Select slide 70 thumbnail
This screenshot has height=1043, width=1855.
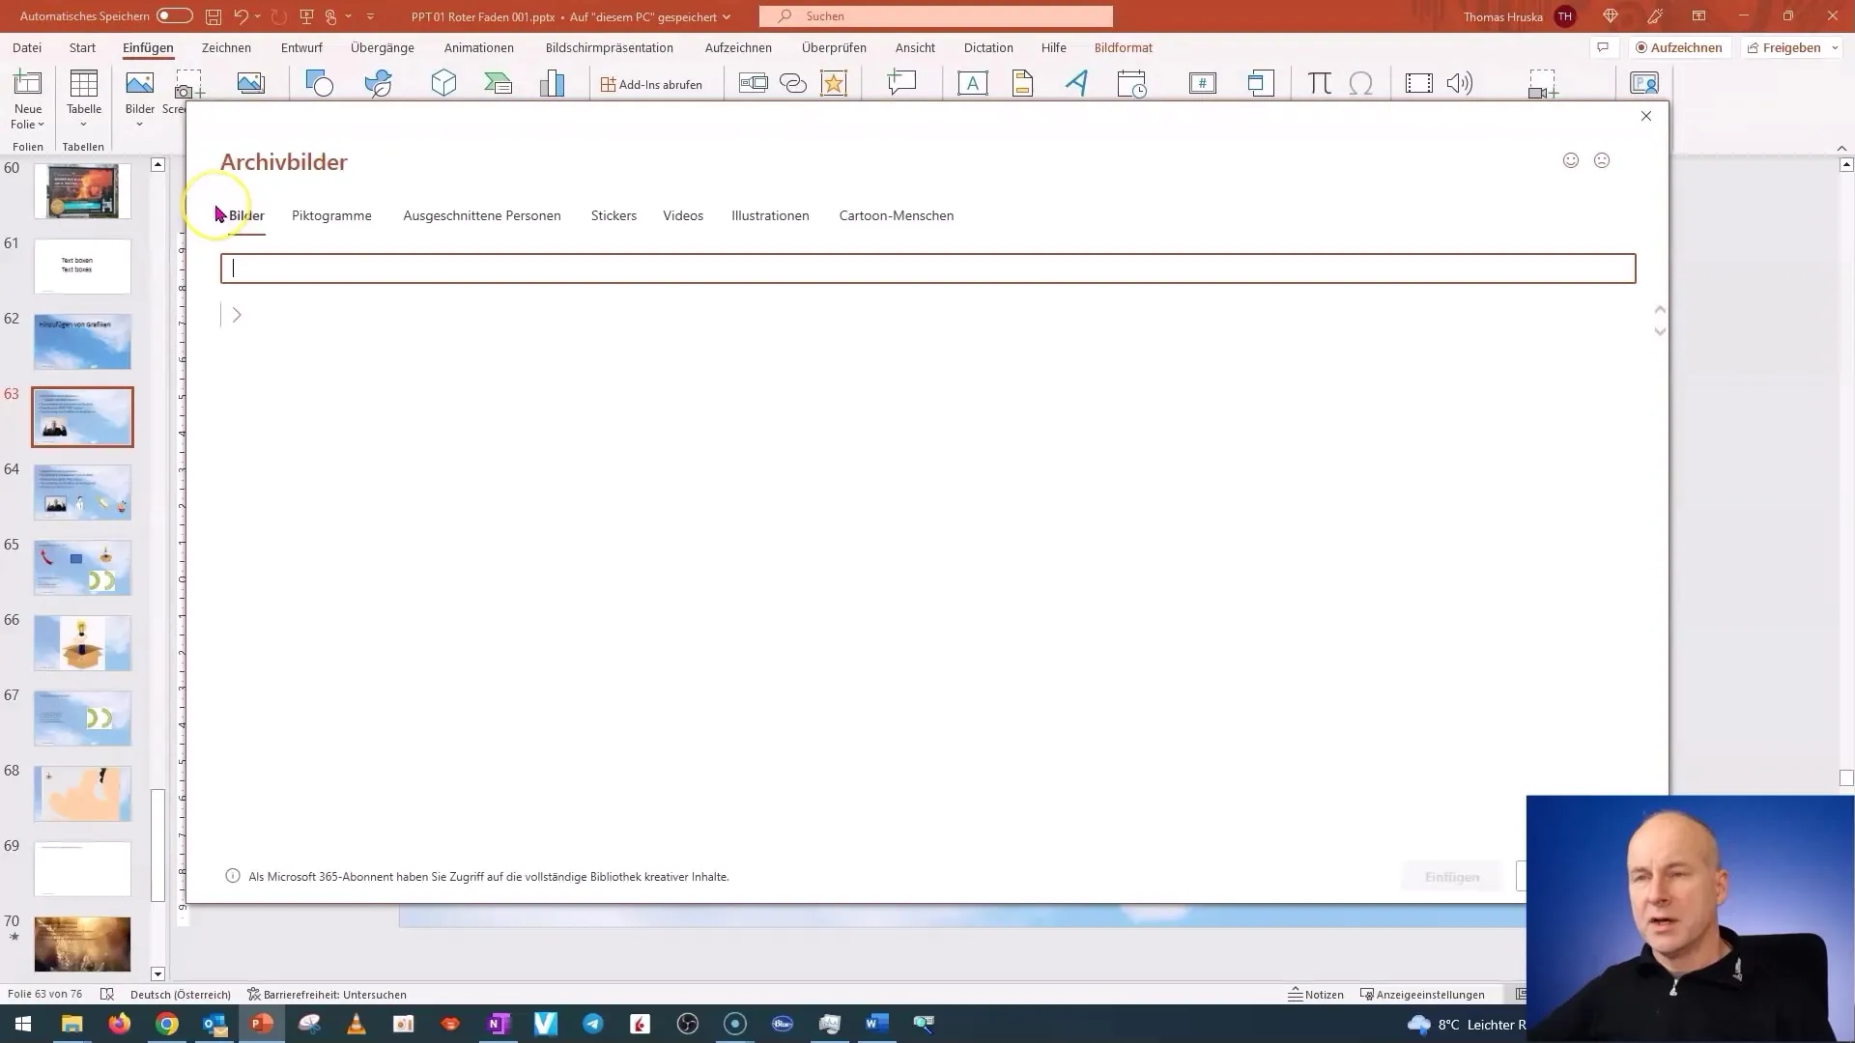pos(82,944)
